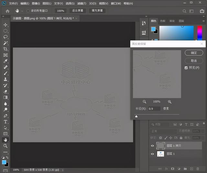This screenshot has width=207, height=173.
Task: Open the 不透明度 opacity dropdown
Action: (203, 131)
